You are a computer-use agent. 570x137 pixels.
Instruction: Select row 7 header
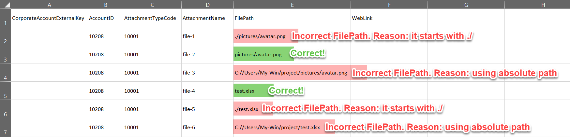pos(6,127)
